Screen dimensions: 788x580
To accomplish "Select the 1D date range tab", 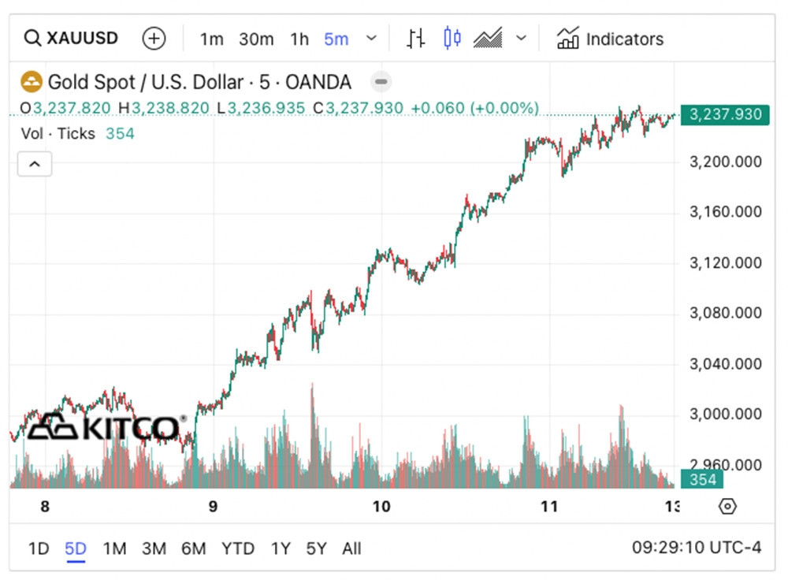I will tap(38, 548).
